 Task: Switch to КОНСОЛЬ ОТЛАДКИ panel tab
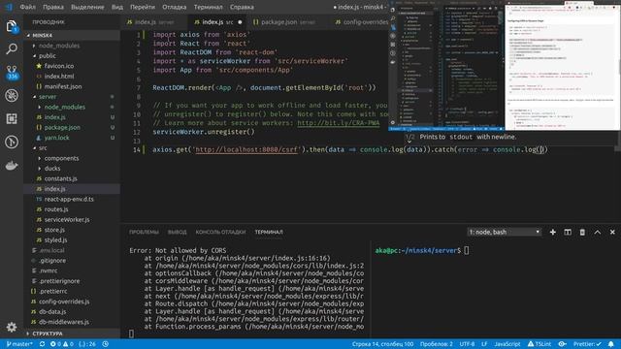(x=220, y=233)
